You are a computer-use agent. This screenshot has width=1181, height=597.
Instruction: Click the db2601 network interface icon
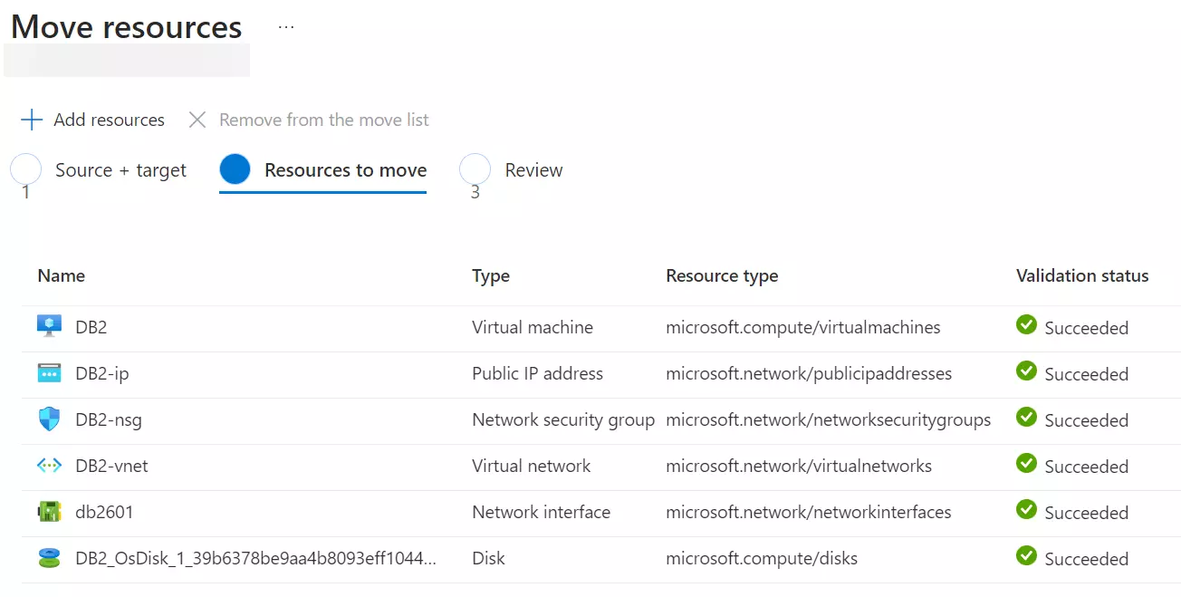[x=49, y=512]
